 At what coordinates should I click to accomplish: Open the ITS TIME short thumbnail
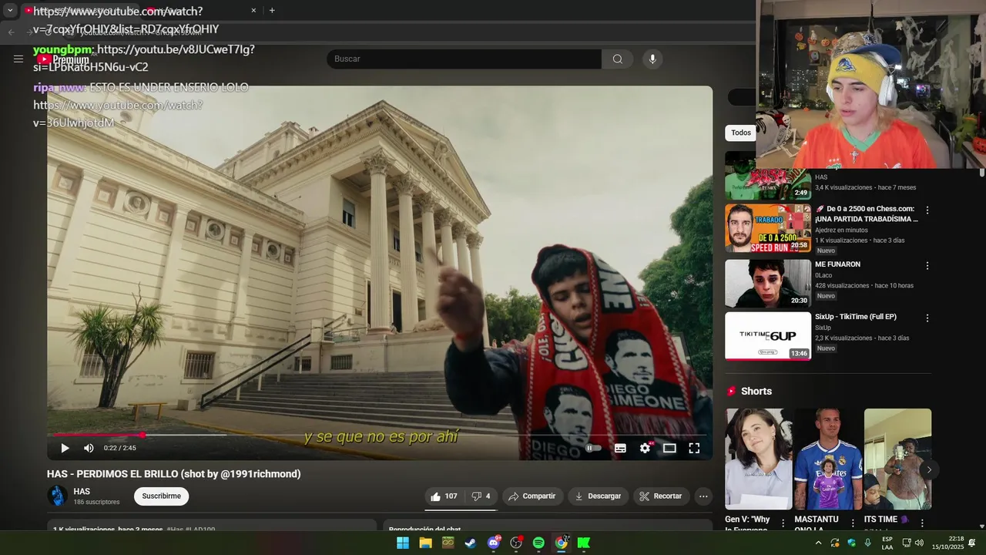coord(897,459)
